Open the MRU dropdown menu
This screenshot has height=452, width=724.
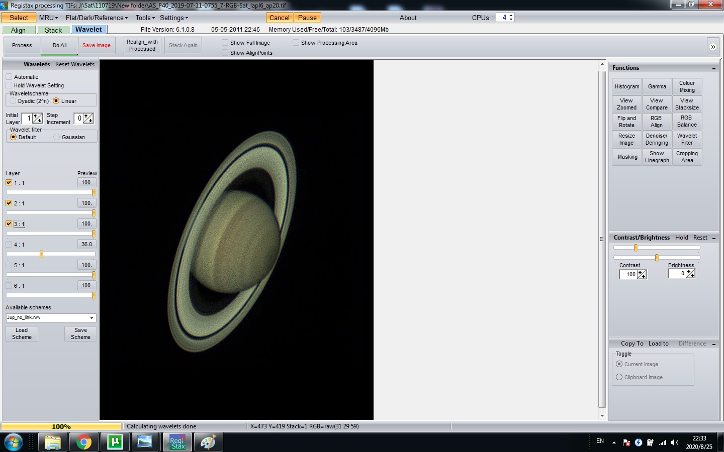(48, 18)
